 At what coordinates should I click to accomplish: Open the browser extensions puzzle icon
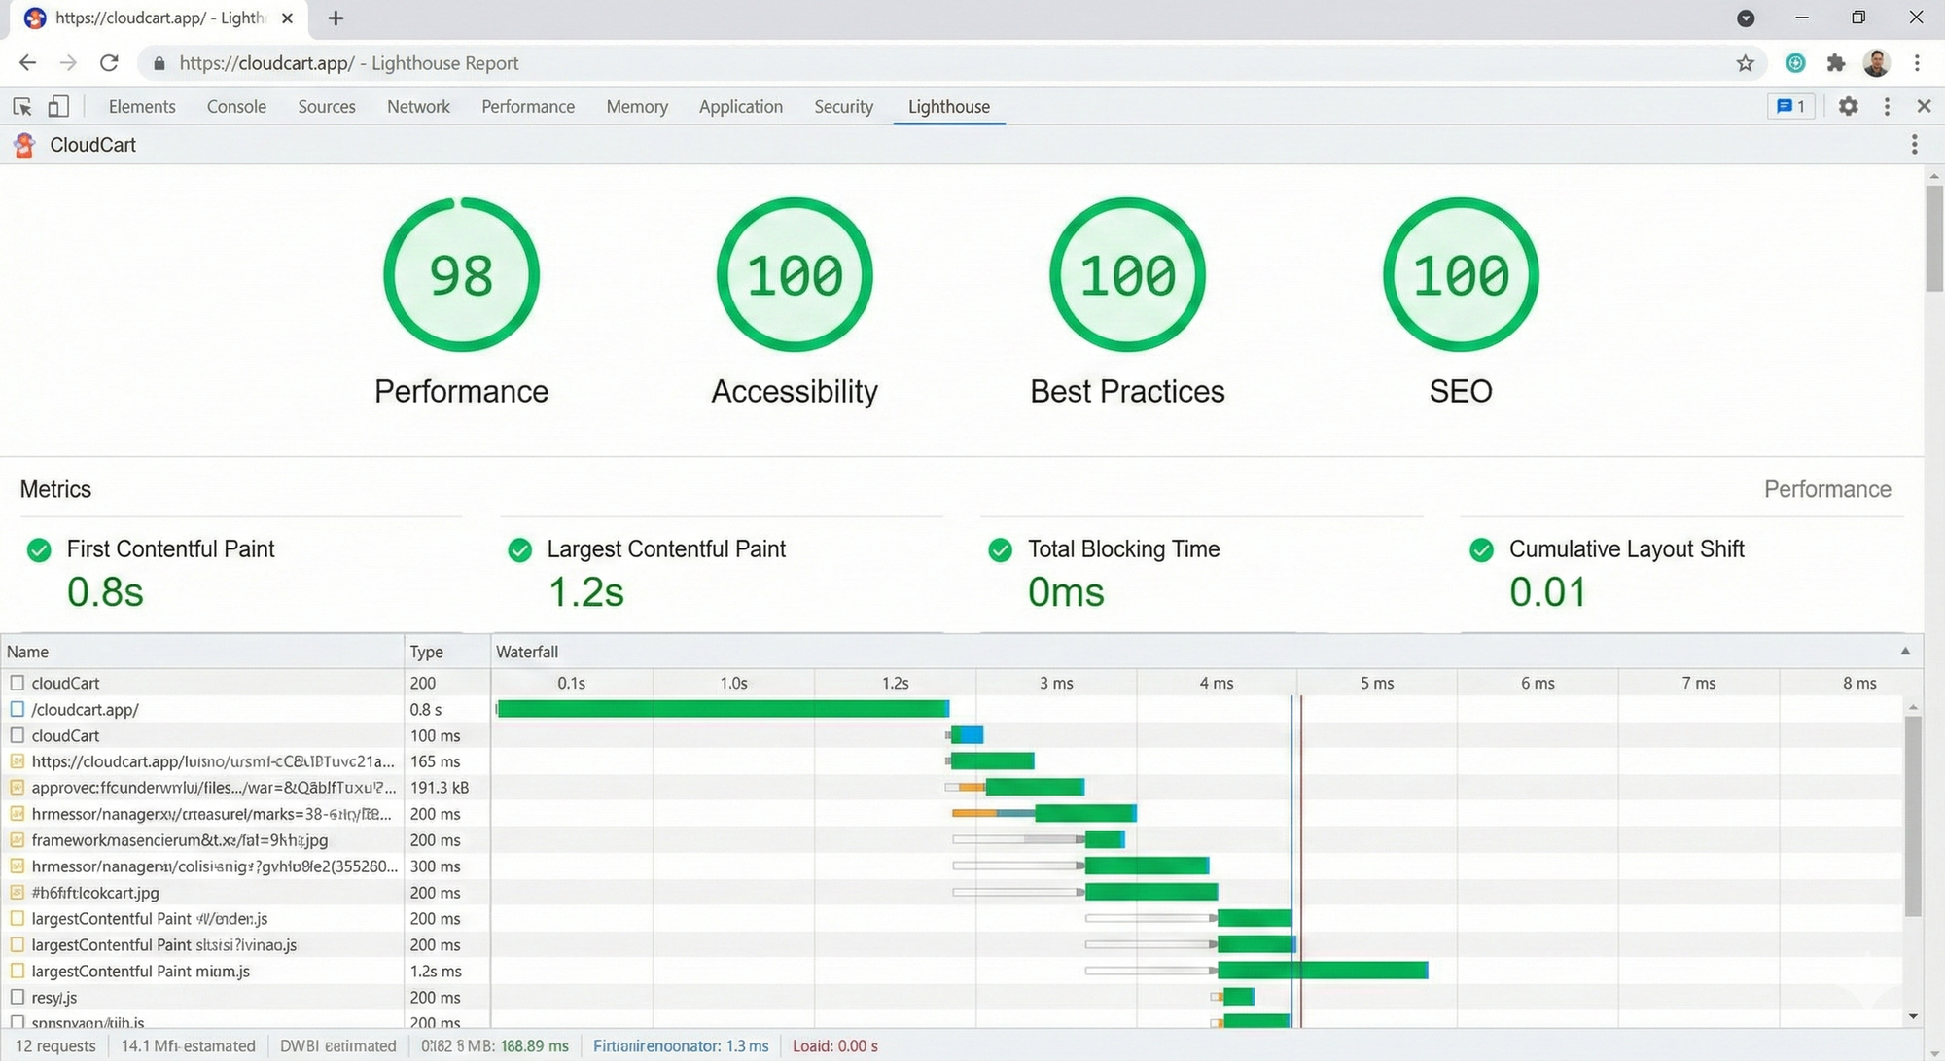(1835, 63)
